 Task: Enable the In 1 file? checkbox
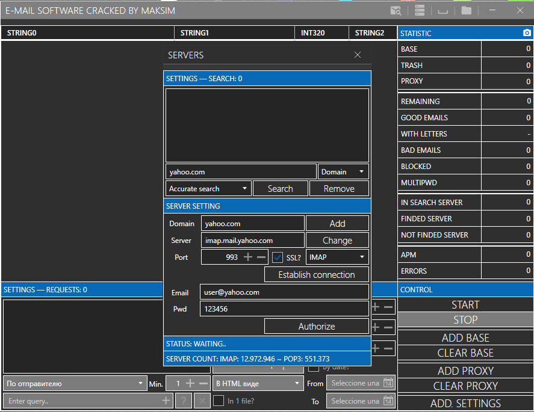pyautogui.click(x=219, y=401)
